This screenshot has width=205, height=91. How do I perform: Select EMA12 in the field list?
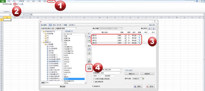point(66,59)
